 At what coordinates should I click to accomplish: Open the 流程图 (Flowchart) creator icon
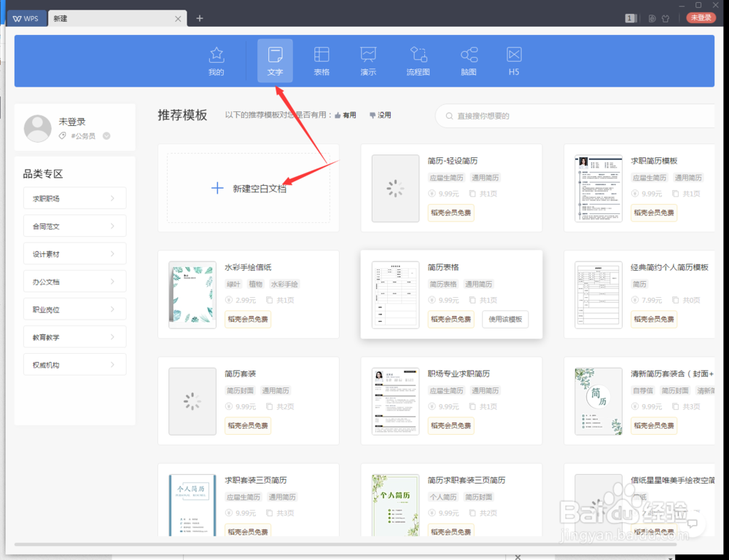418,60
